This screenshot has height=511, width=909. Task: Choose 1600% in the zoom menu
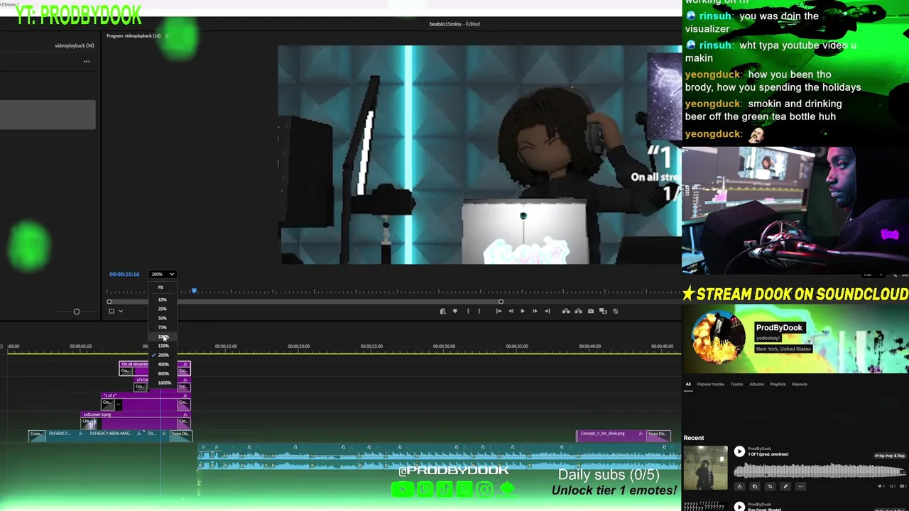pyautogui.click(x=164, y=383)
